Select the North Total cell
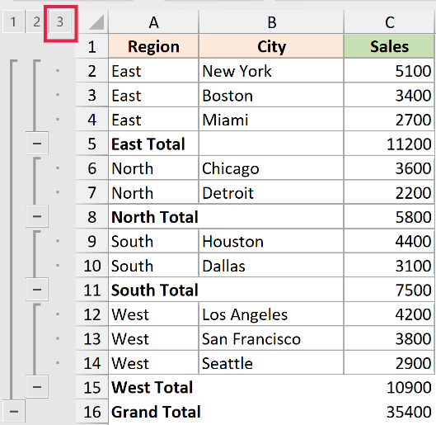This screenshot has width=436, height=425. [153, 216]
